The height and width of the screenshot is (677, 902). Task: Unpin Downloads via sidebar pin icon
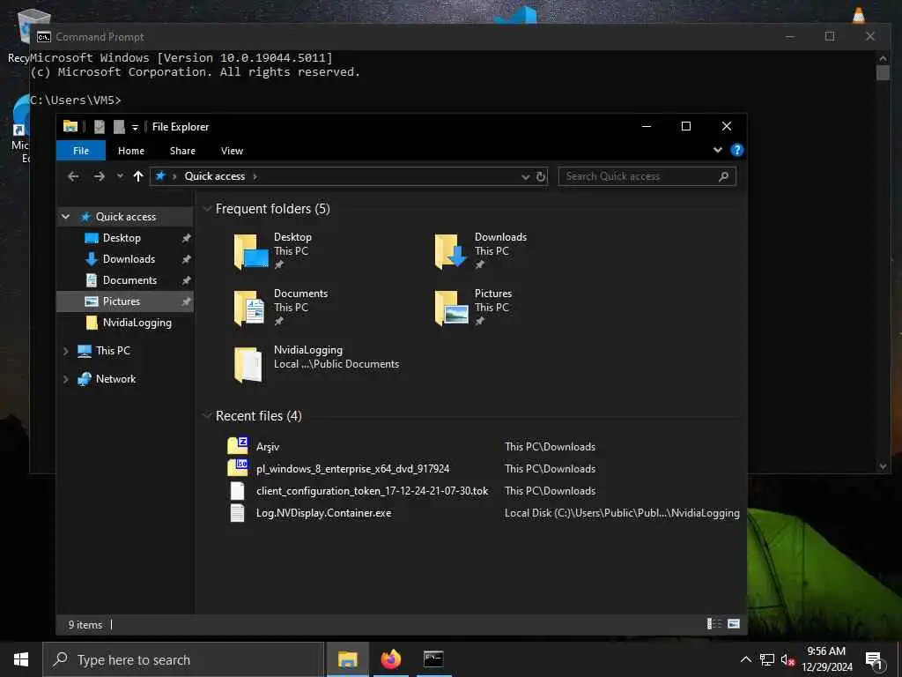pos(186,259)
